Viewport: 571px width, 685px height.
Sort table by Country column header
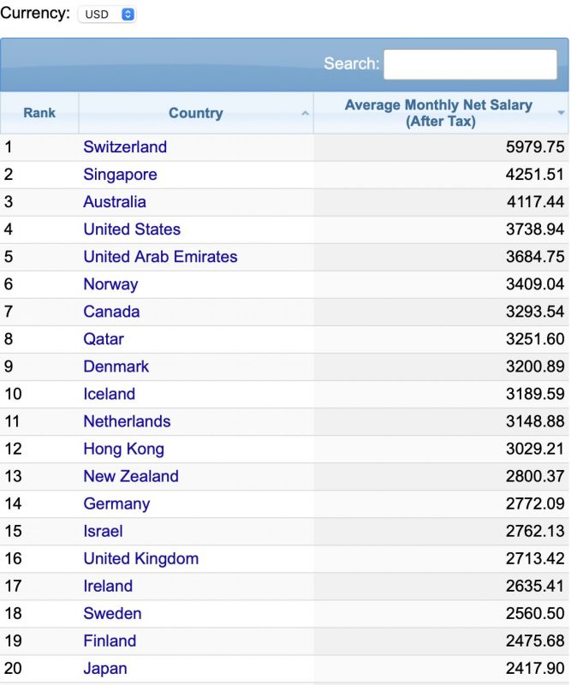tap(196, 113)
